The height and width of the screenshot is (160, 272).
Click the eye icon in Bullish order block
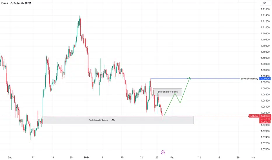click(113, 120)
